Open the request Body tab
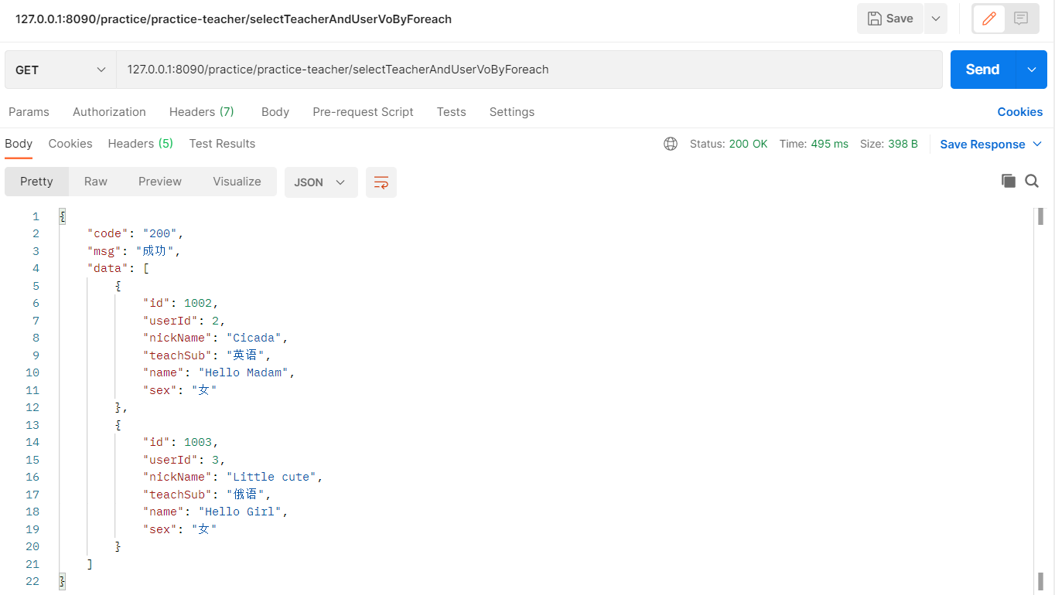This screenshot has height=595, width=1055. [275, 112]
